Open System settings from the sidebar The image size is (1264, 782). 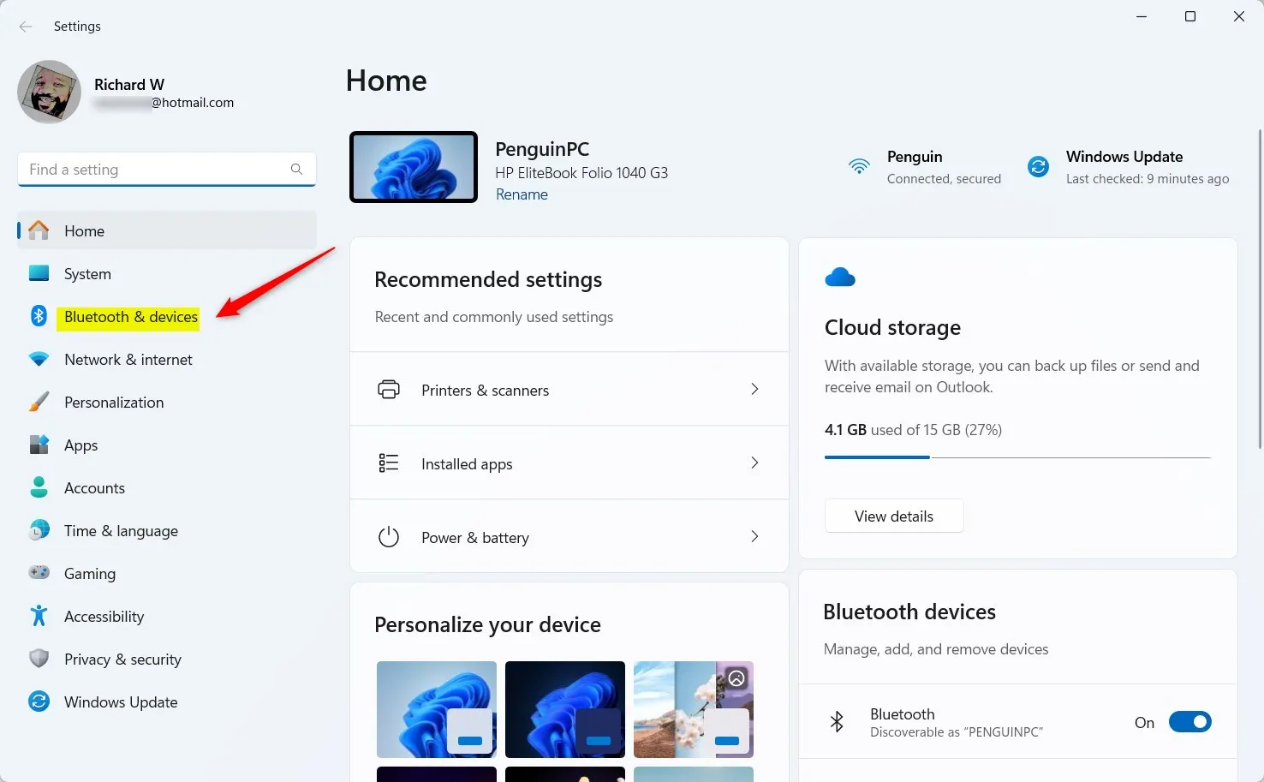pyautogui.click(x=87, y=273)
